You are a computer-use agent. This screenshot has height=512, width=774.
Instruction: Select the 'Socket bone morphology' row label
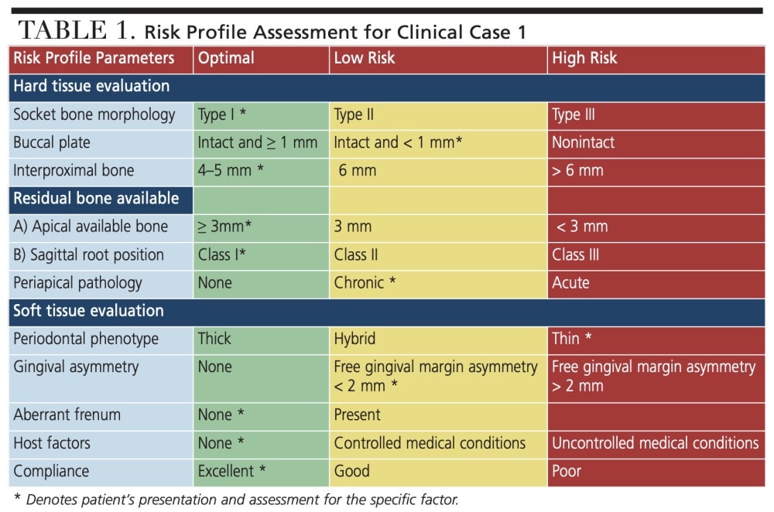pos(94,114)
